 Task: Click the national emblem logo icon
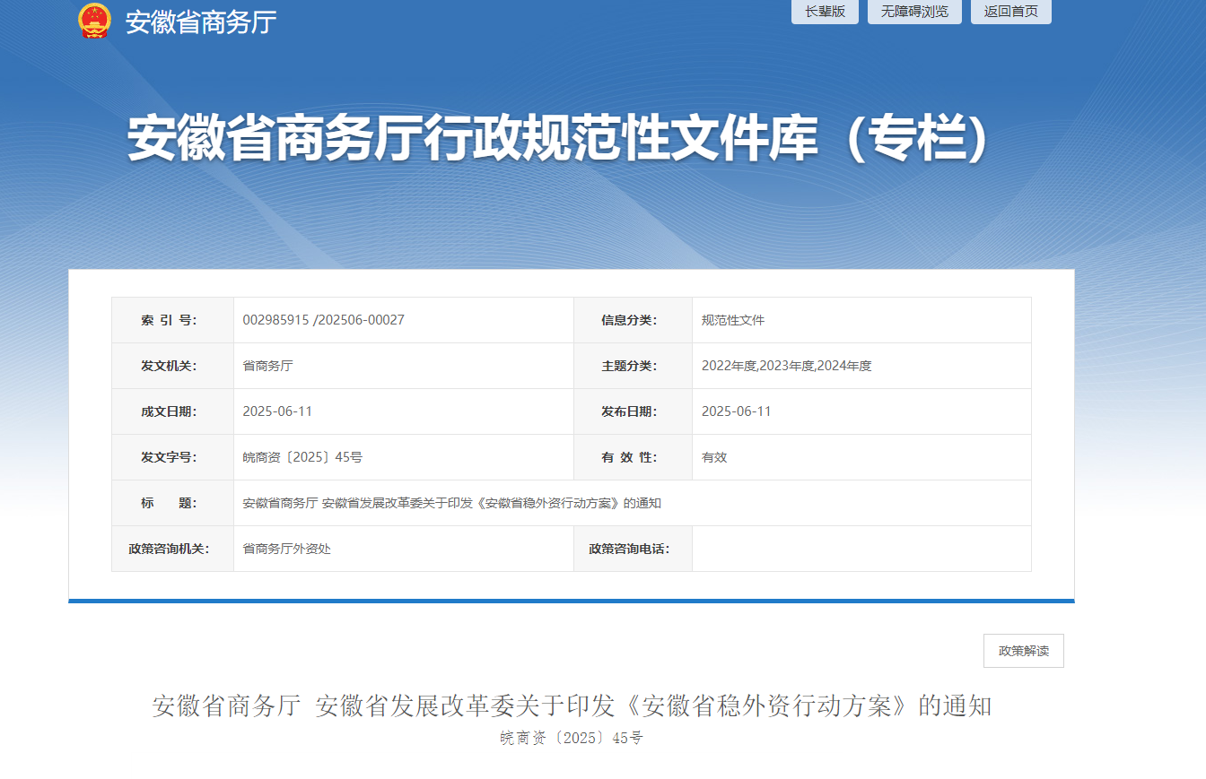pos(94,21)
